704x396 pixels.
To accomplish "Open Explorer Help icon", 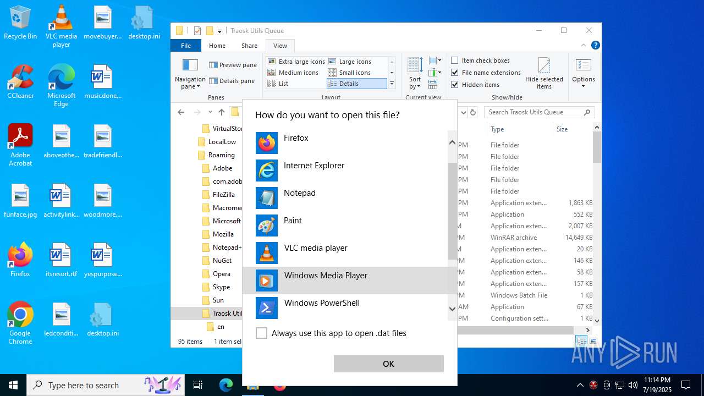I will 595,46.
